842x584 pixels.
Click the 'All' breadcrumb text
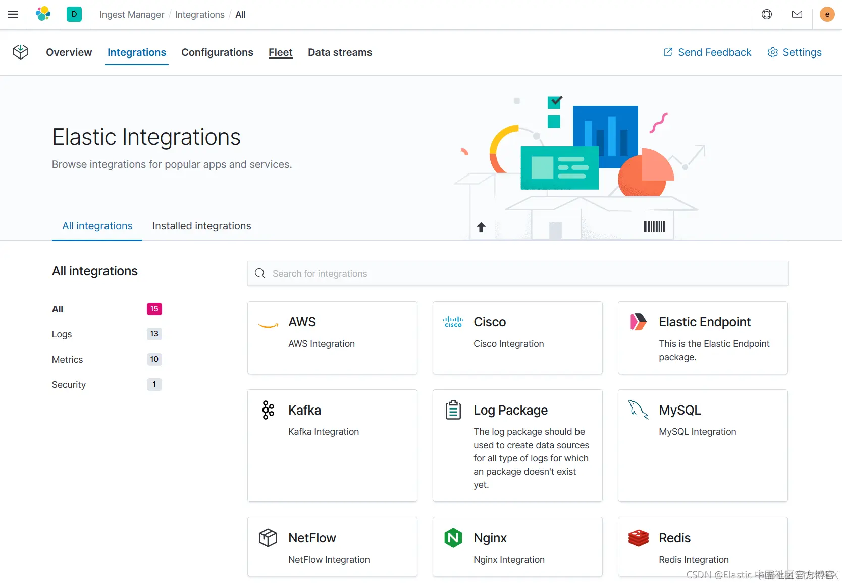pyautogui.click(x=240, y=15)
